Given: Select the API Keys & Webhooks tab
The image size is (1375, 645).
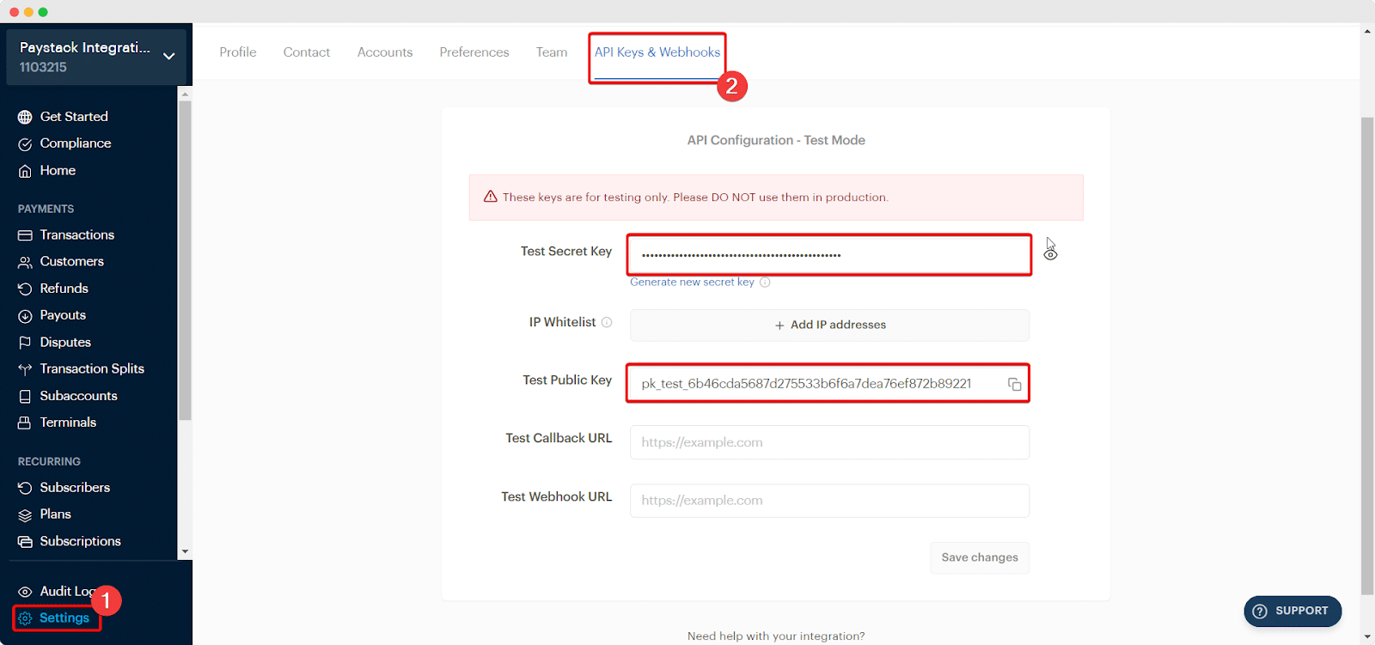Looking at the screenshot, I should point(657,52).
